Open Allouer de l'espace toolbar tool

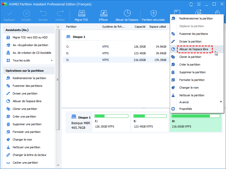(x=127, y=16)
